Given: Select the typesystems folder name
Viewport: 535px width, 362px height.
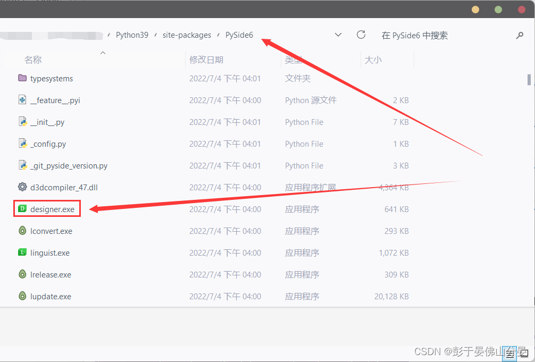Looking at the screenshot, I should tap(52, 79).
